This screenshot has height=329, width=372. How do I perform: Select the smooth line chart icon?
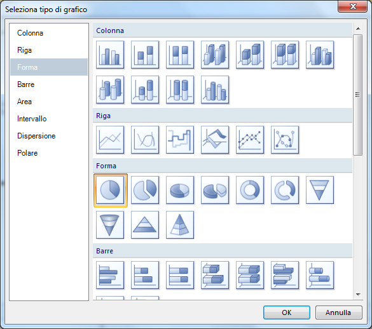(145, 140)
